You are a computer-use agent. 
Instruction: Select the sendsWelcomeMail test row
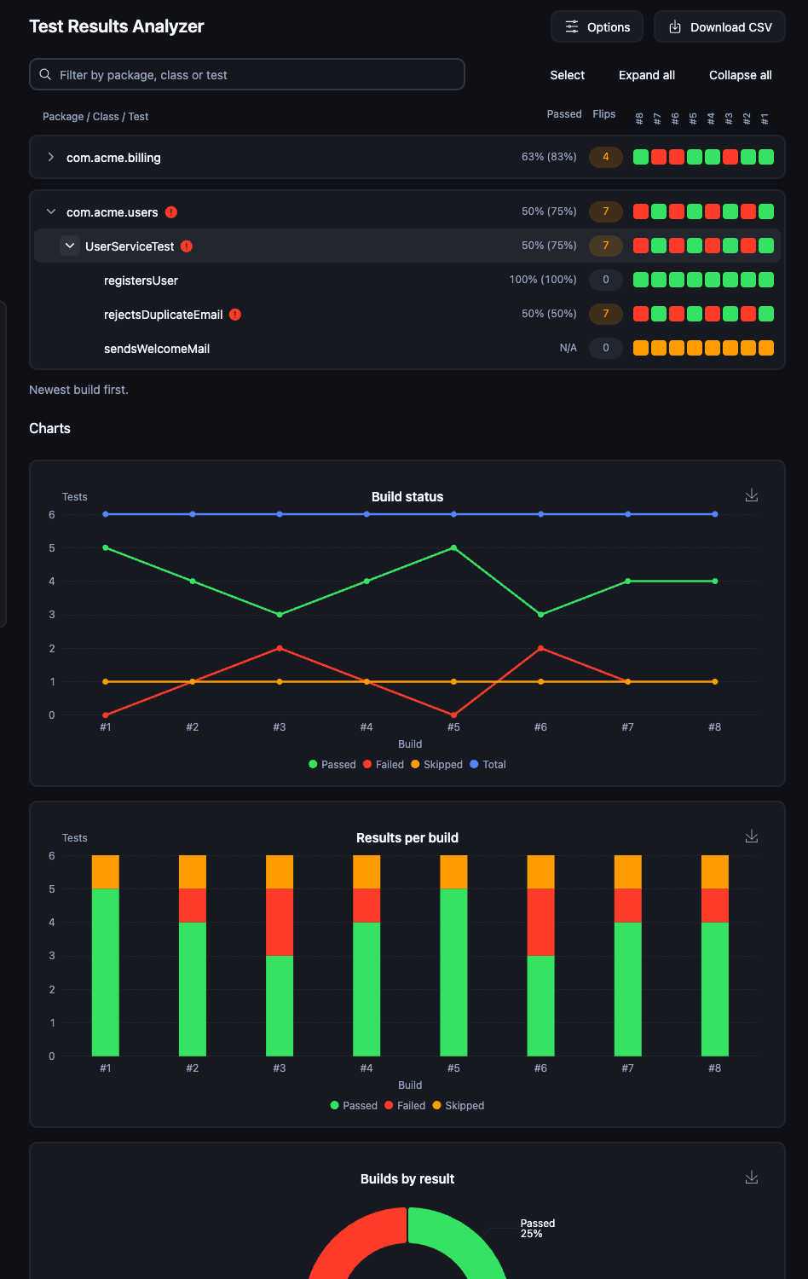click(x=407, y=348)
